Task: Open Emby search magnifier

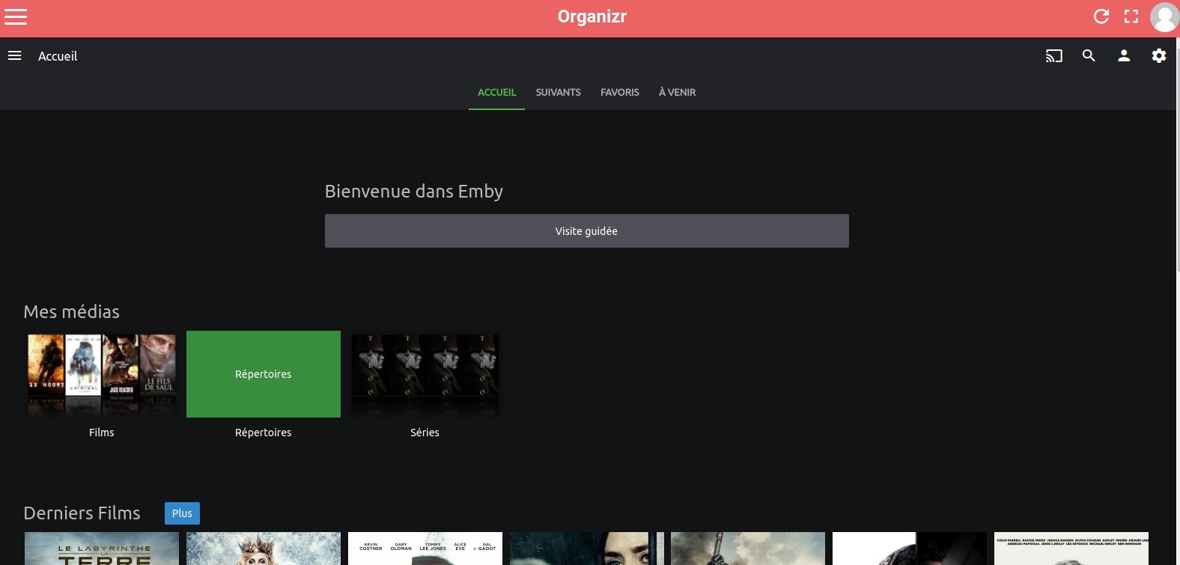Action: pyautogui.click(x=1089, y=55)
